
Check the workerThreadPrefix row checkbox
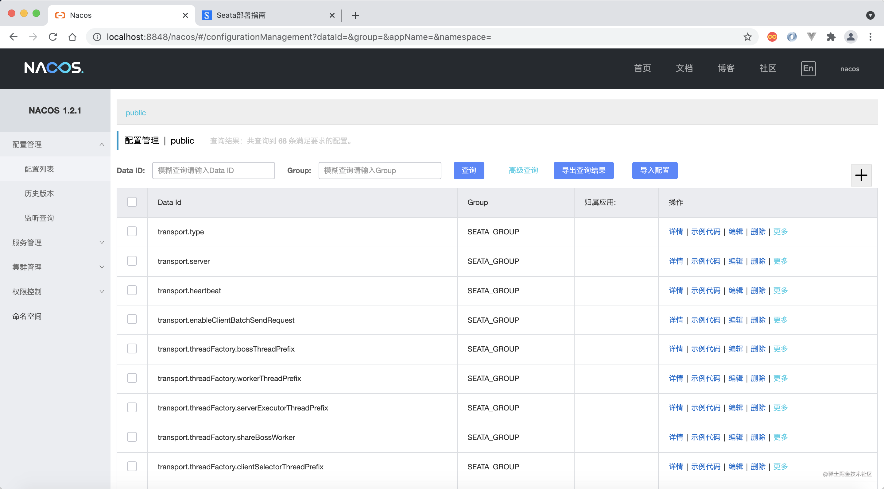tap(132, 378)
